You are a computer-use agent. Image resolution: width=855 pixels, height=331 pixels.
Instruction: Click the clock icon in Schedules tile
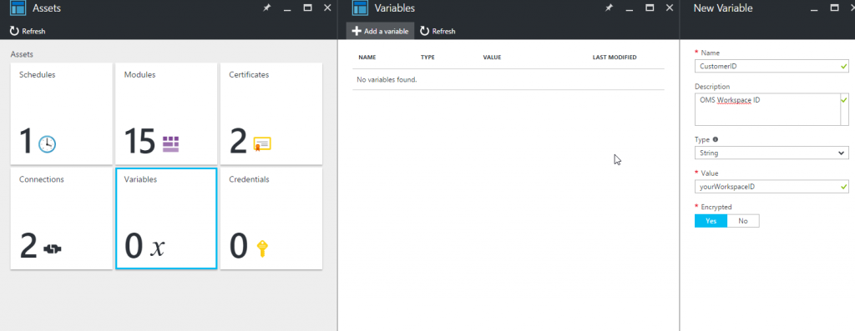(48, 143)
